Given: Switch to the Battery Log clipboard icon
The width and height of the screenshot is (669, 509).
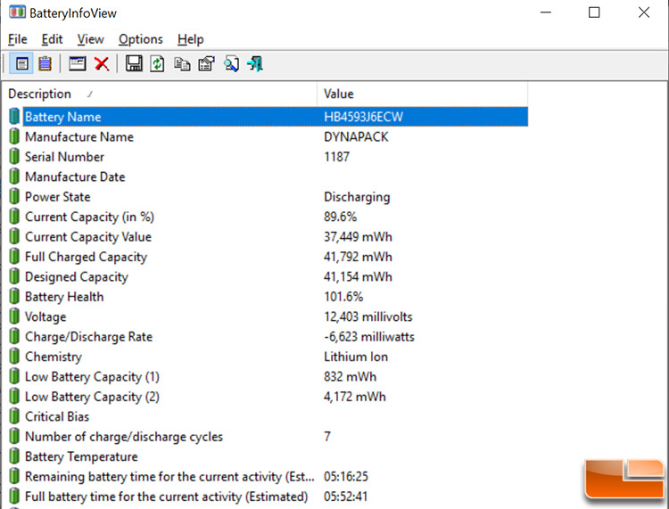Looking at the screenshot, I should coord(45,64).
